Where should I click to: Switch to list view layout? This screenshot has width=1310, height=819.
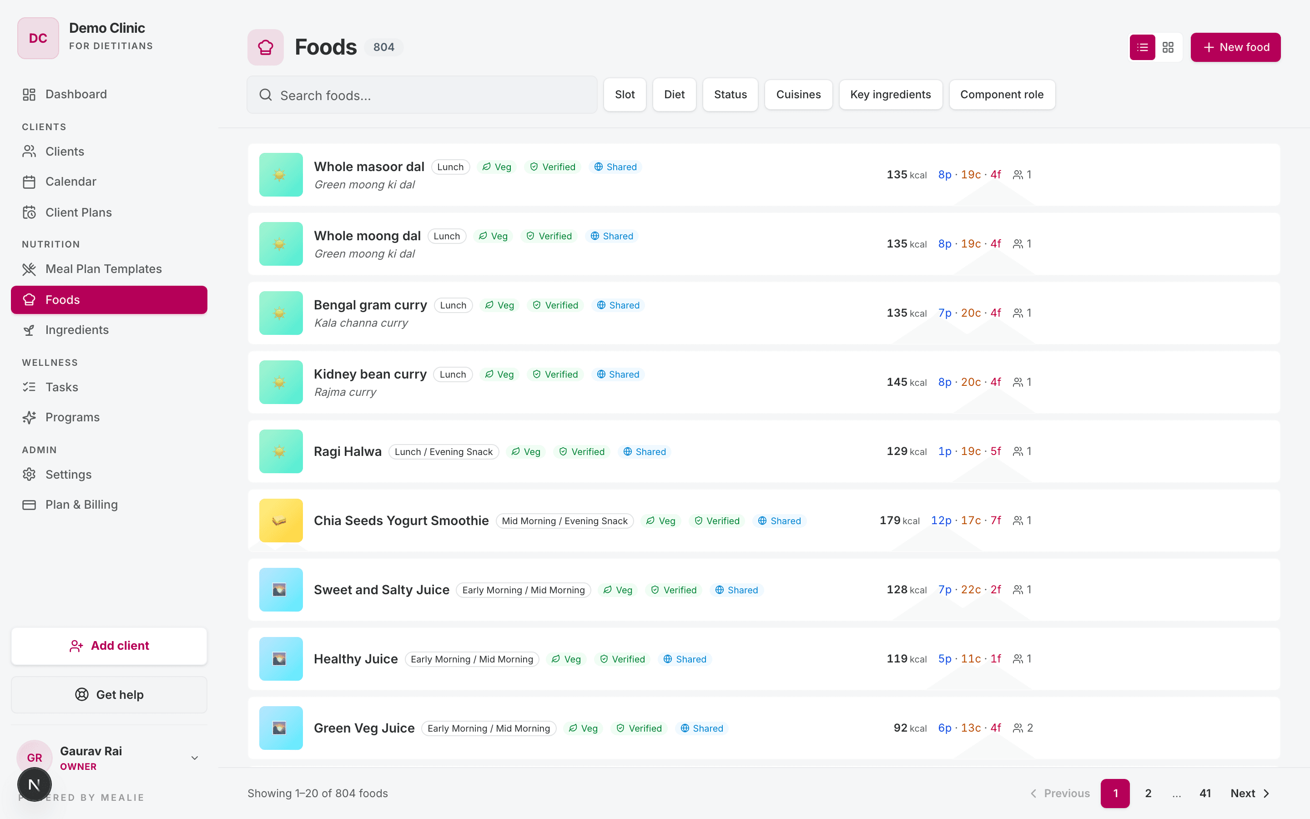pyautogui.click(x=1142, y=47)
